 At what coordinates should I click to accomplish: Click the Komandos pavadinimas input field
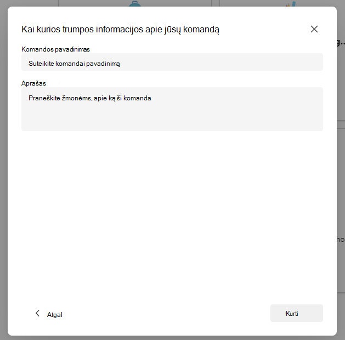[172, 62]
